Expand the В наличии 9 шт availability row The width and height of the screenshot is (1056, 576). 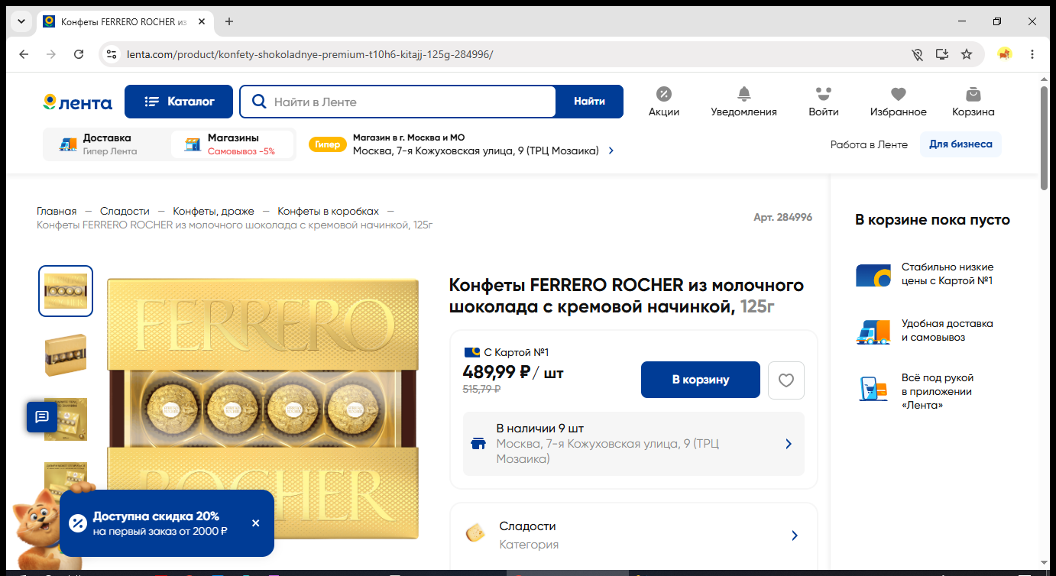coord(633,444)
